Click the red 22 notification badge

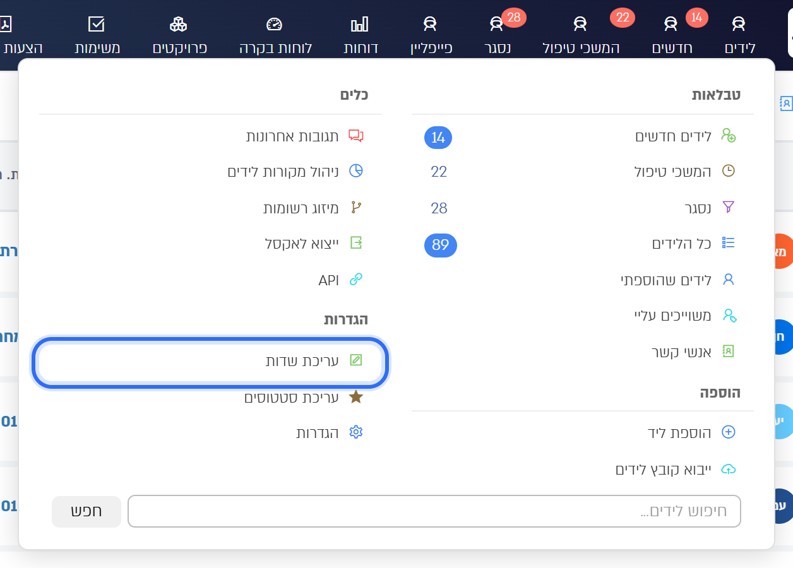click(623, 17)
